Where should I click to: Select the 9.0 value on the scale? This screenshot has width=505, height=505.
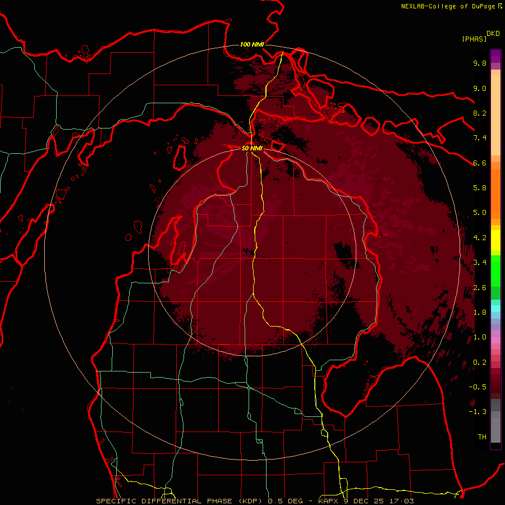pos(480,88)
